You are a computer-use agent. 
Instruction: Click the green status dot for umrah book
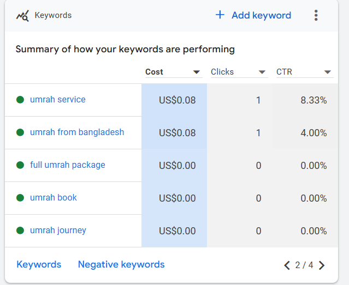(20, 198)
